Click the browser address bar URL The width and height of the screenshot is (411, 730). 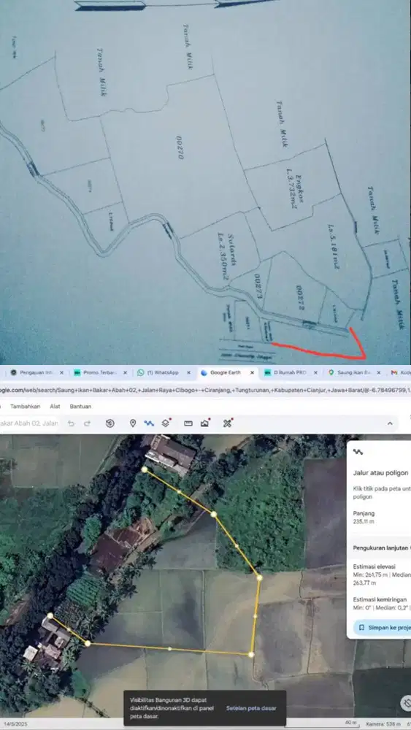205,390
